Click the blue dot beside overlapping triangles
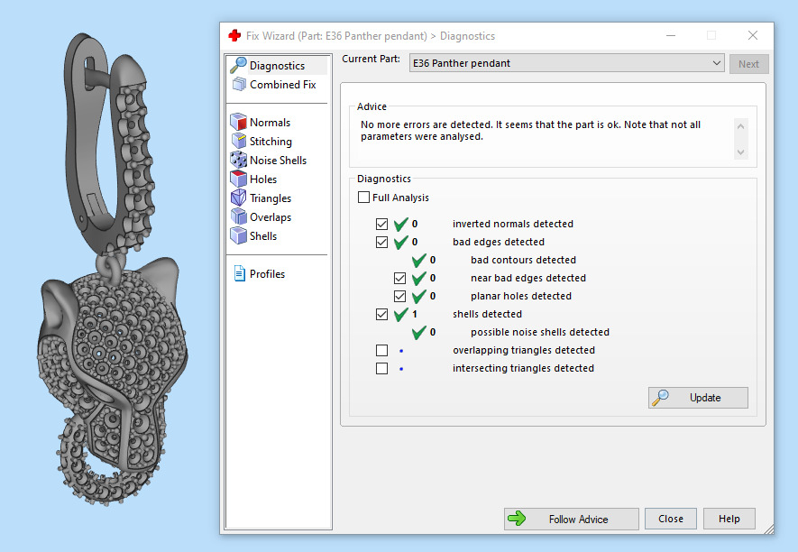Viewport: 798px width, 552px height. click(401, 350)
